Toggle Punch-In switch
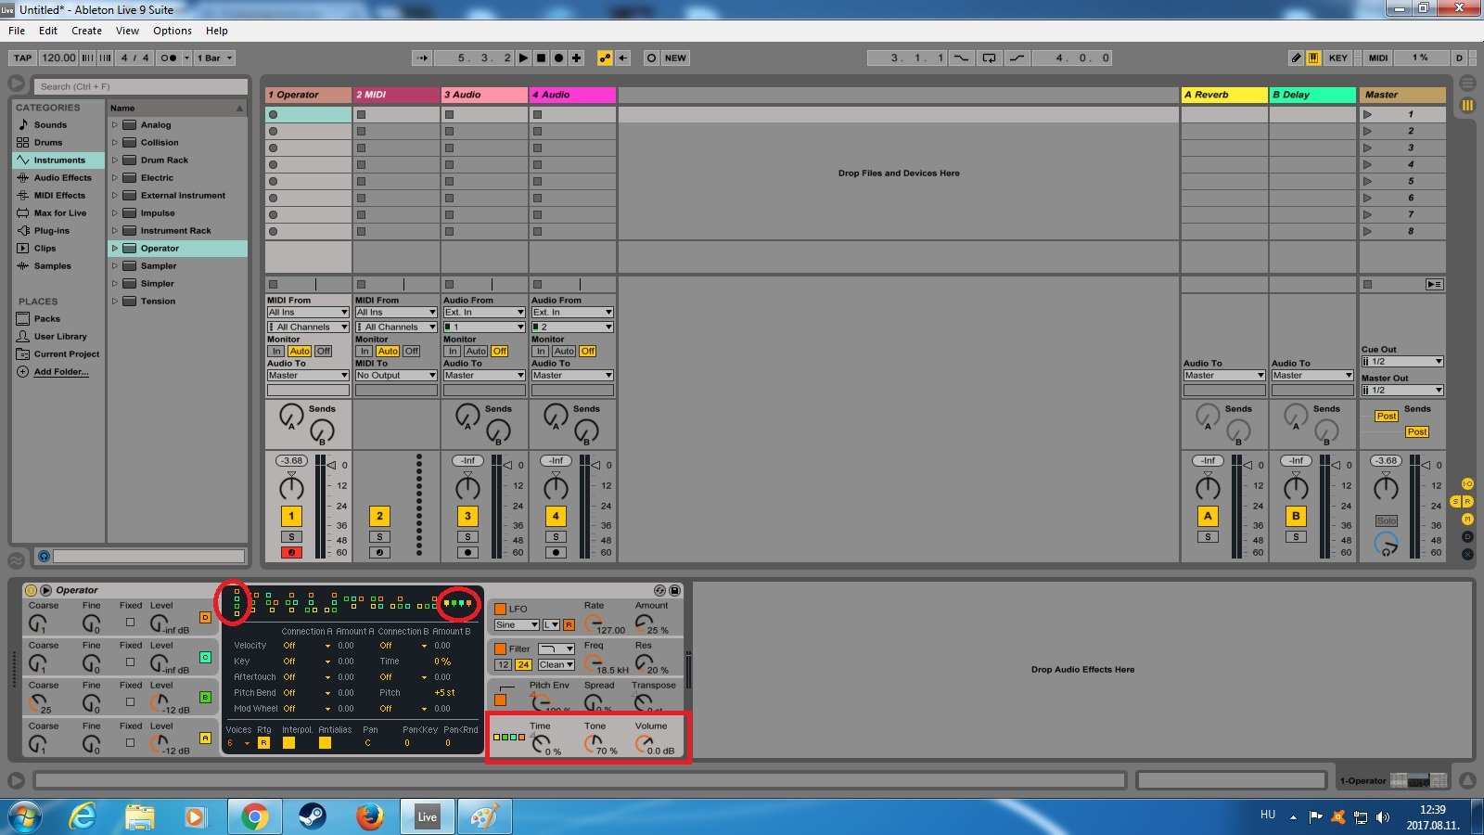 (x=962, y=58)
